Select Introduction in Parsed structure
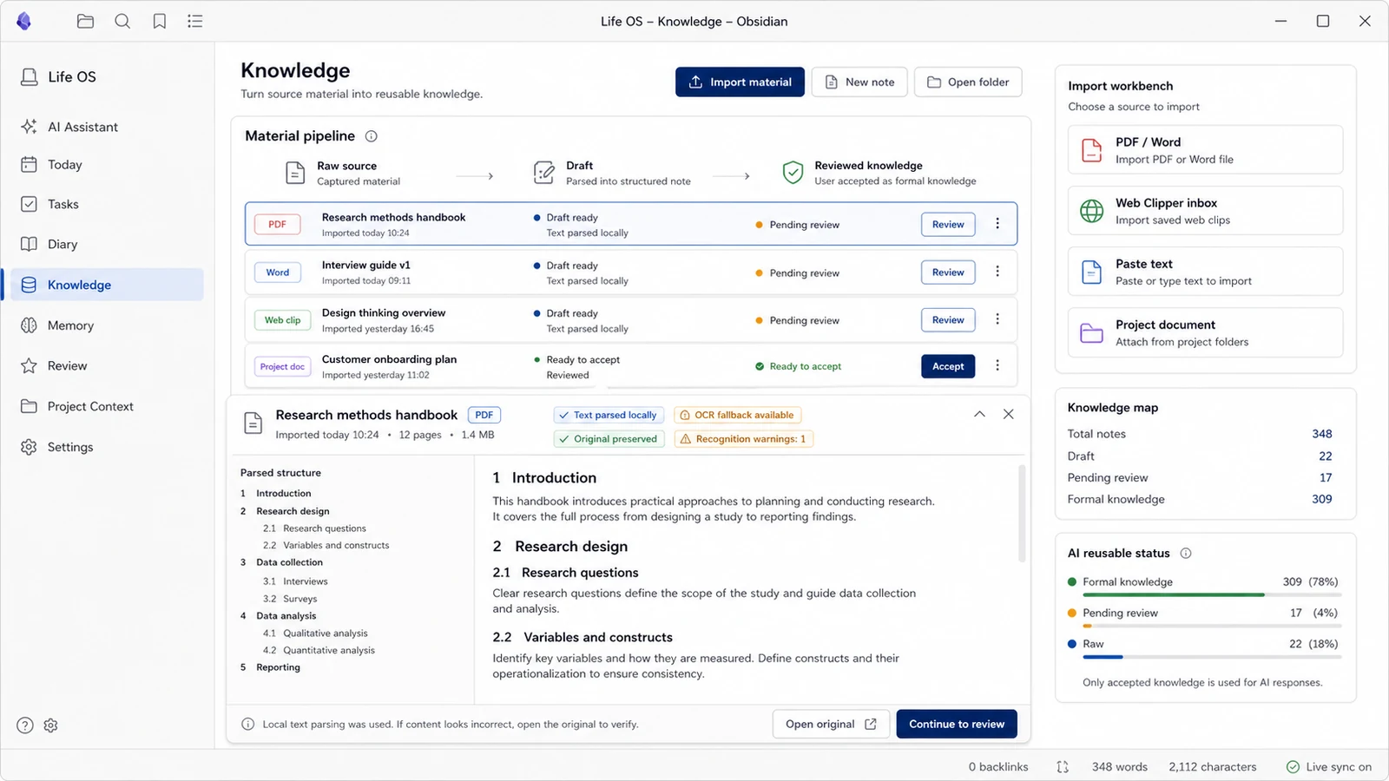Screen dimensions: 1389x781 (x=275, y=493)
